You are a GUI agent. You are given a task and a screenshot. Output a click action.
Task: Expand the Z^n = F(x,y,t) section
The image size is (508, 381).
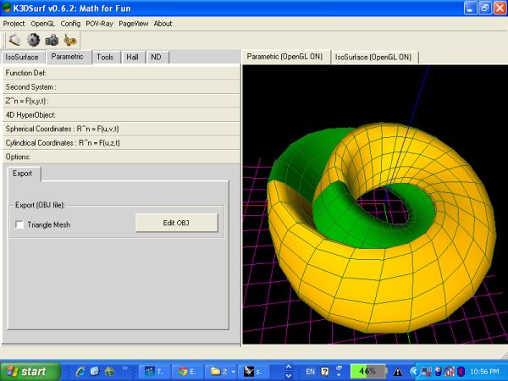(x=121, y=101)
